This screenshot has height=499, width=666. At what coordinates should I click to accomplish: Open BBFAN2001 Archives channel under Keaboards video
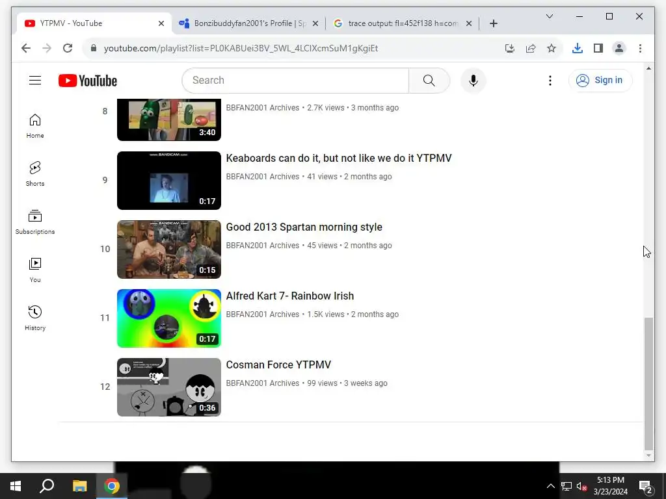point(263,177)
